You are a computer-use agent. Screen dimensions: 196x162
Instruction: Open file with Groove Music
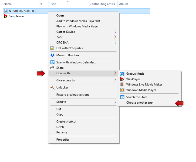[149, 74]
